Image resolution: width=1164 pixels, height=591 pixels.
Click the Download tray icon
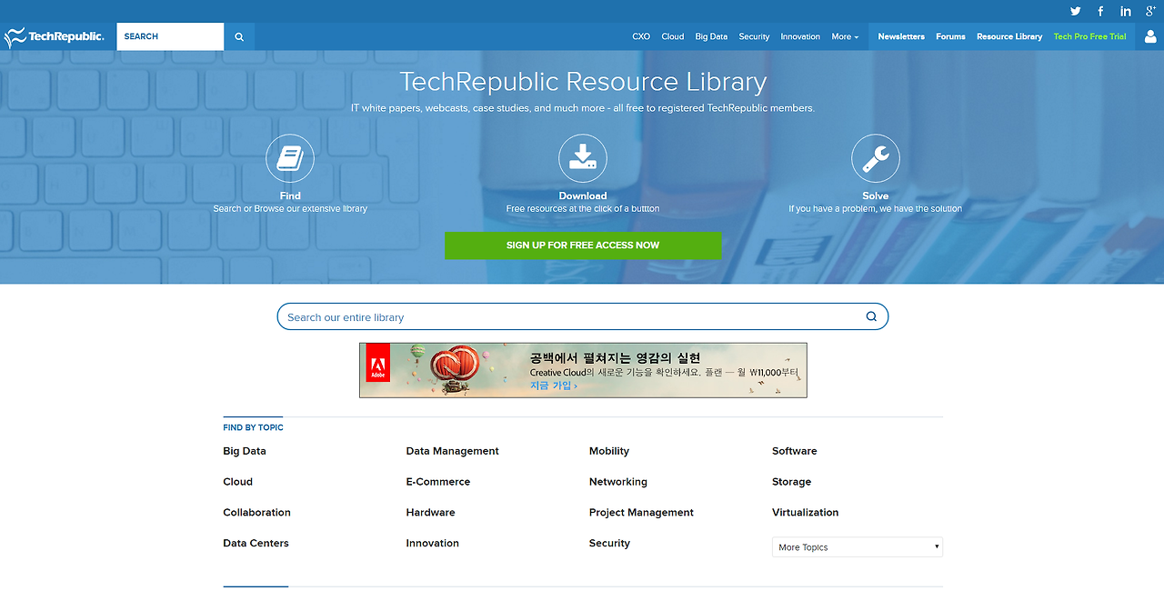pos(583,159)
